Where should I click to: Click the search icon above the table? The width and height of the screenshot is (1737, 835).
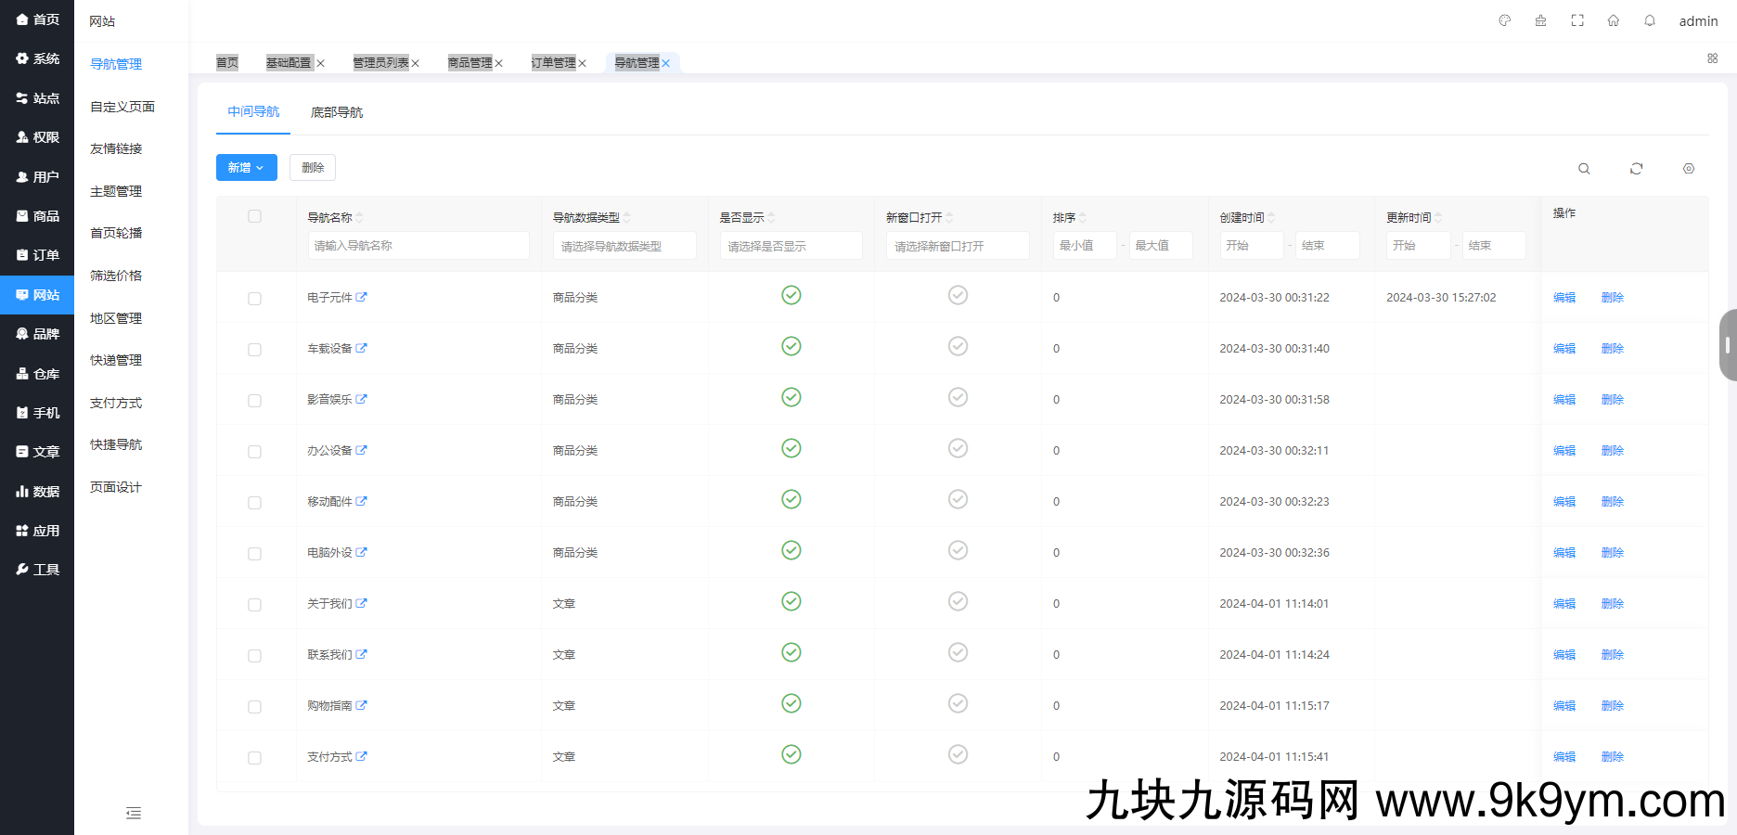click(x=1584, y=168)
